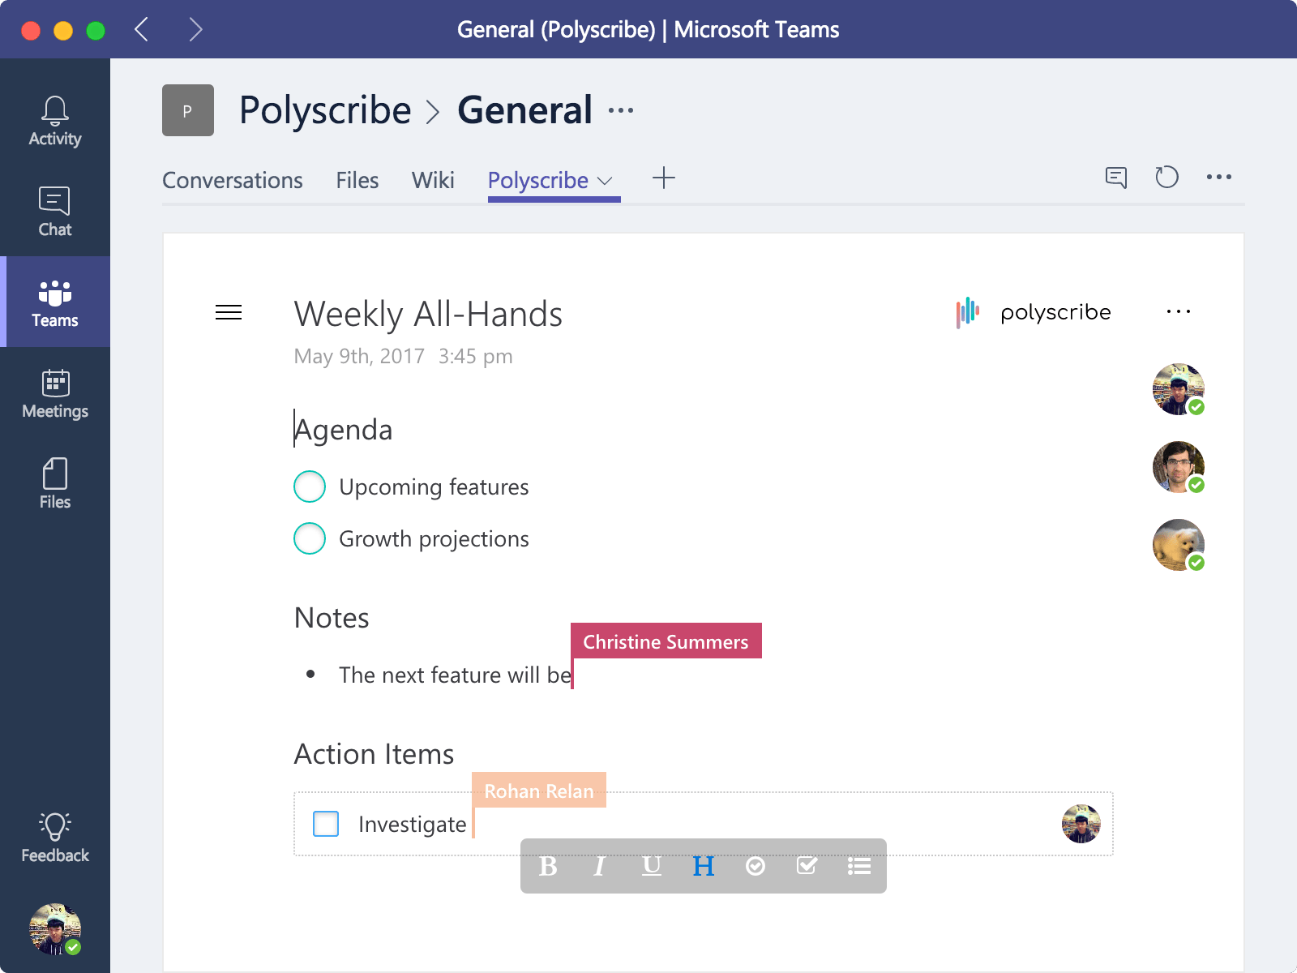
Task: Open the tab conversation speech bubble icon
Action: [1116, 177]
